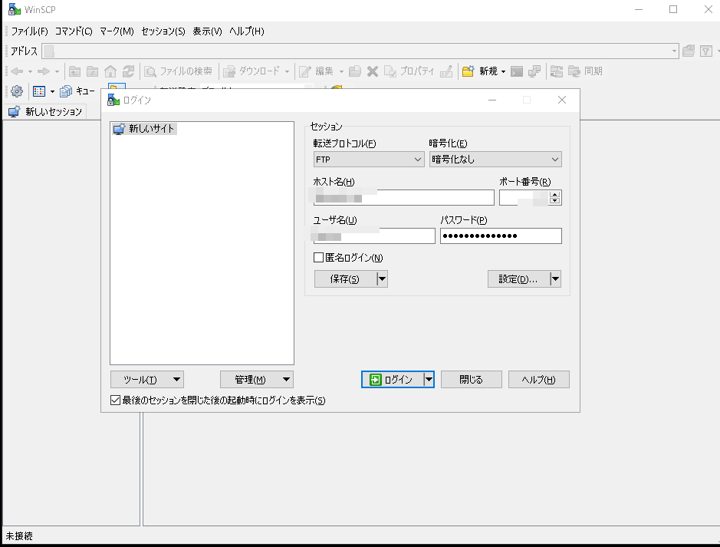The width and height of the screenshot is (720, 547).
Task: Click the キュー queue icon
Action: 67,91
